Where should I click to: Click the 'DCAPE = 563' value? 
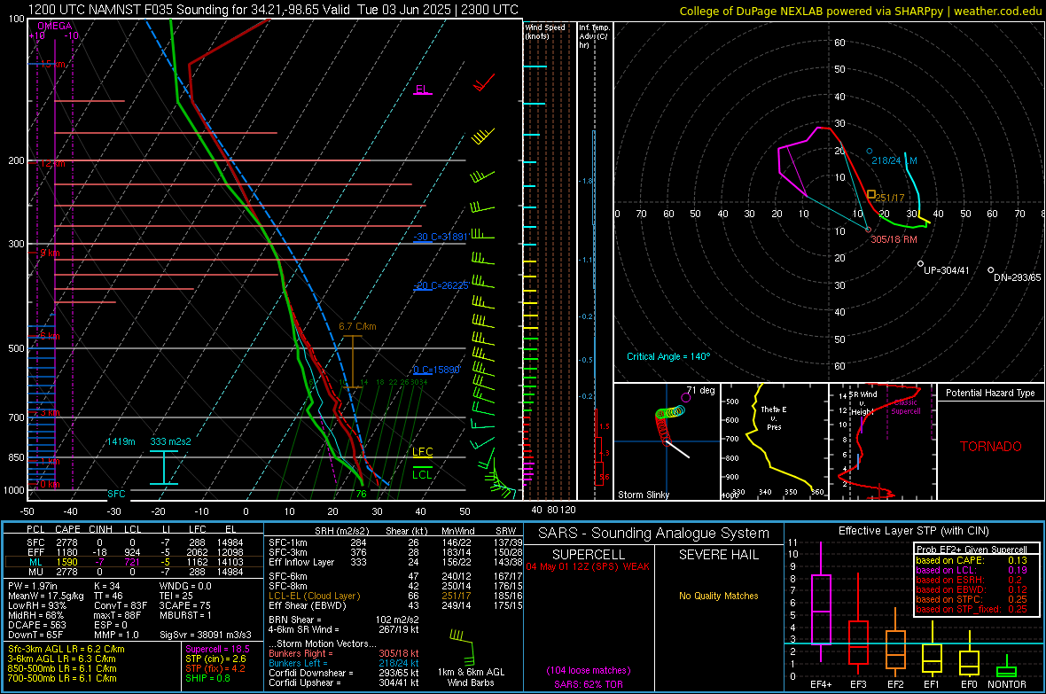pyautogui.click(x=36, y=625)
